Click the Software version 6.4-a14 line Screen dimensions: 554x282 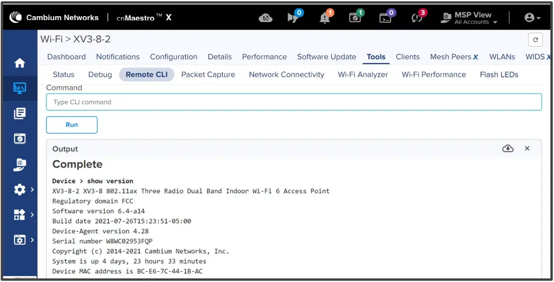click(x=98, y=211)
